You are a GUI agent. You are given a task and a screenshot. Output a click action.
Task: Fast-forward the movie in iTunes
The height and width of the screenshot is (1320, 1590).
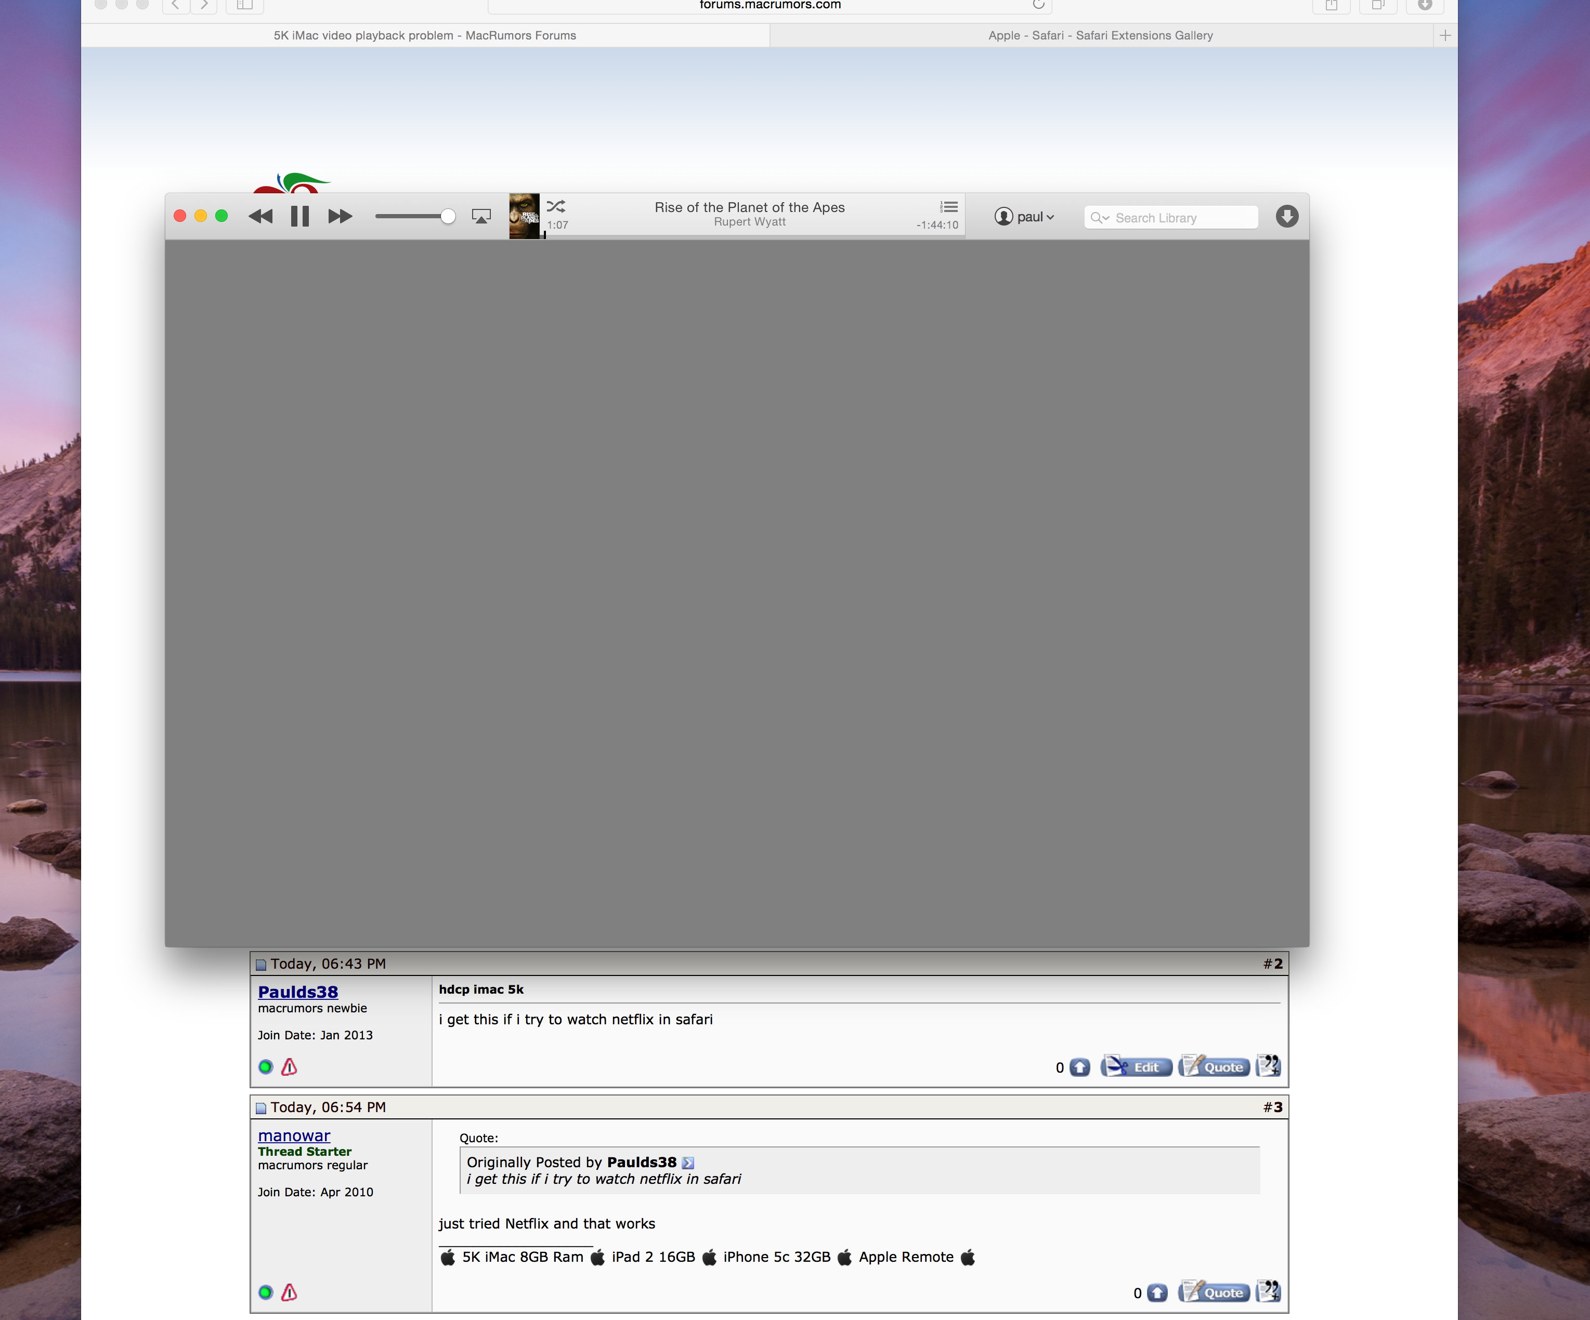pyautogui.click(x=340, y=217)
